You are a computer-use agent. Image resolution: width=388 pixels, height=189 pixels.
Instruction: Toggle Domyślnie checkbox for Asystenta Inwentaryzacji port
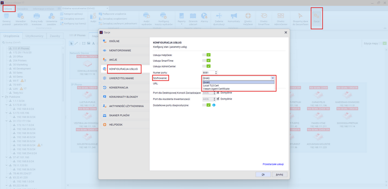(x=218, y=99)
